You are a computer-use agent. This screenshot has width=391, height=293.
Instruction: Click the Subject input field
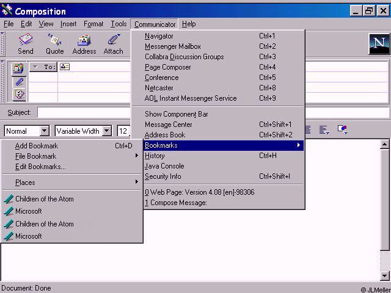[213, 112]
